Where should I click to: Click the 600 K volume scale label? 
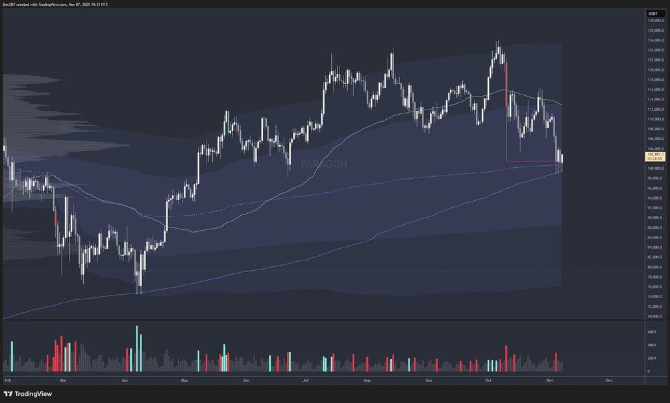pos(651,332)
